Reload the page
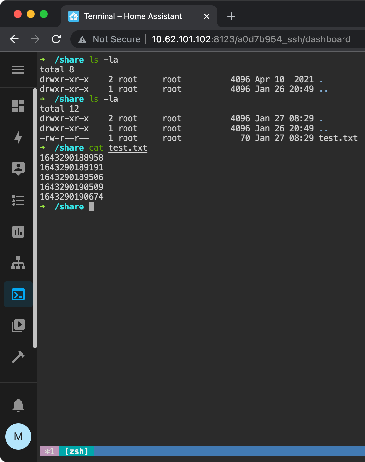 coord(56,39)
